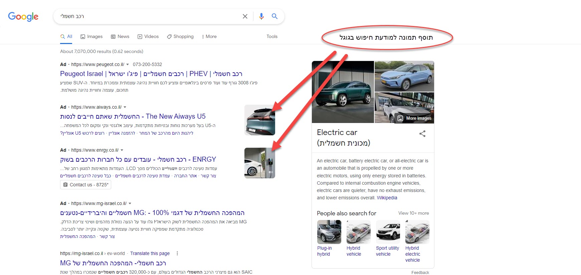Open blue electric car image in knowledge panel
The height and width of the screenshot is (275, 581).
[x=404, y=76]
